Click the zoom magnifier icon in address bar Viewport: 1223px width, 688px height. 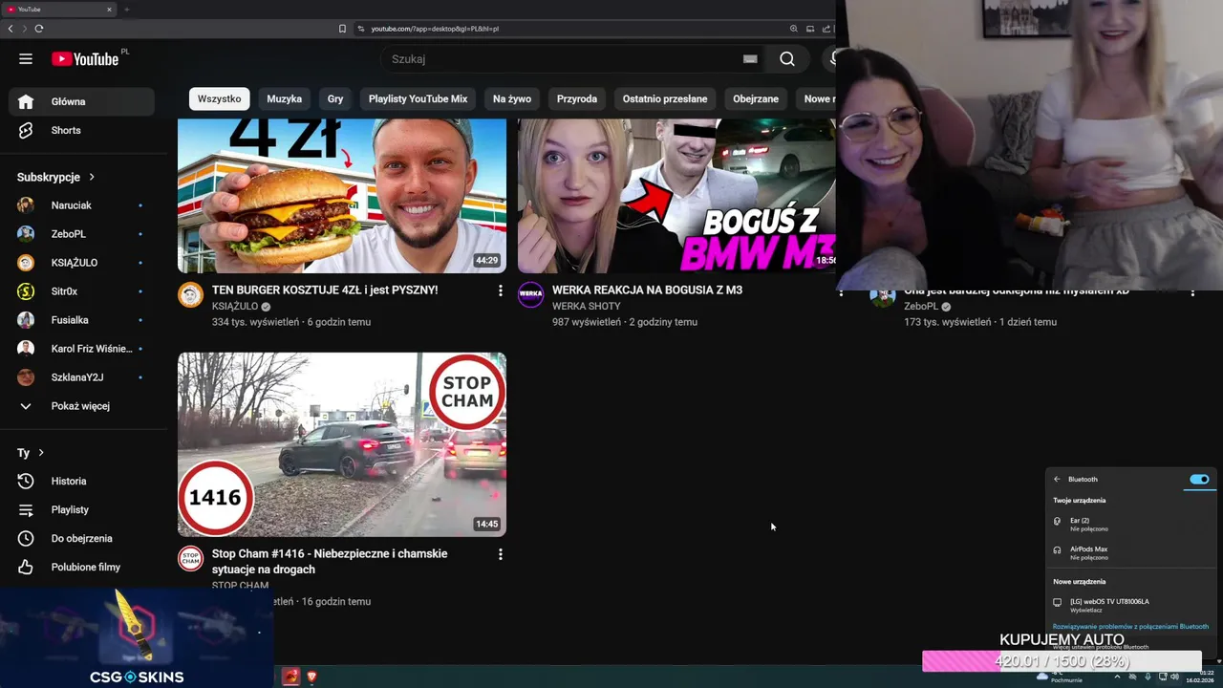coord(794,29)
